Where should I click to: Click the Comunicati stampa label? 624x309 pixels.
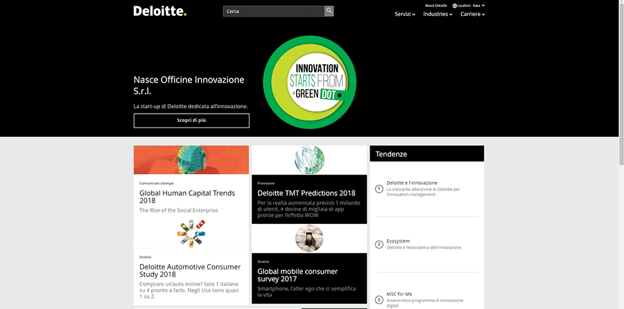157,184
